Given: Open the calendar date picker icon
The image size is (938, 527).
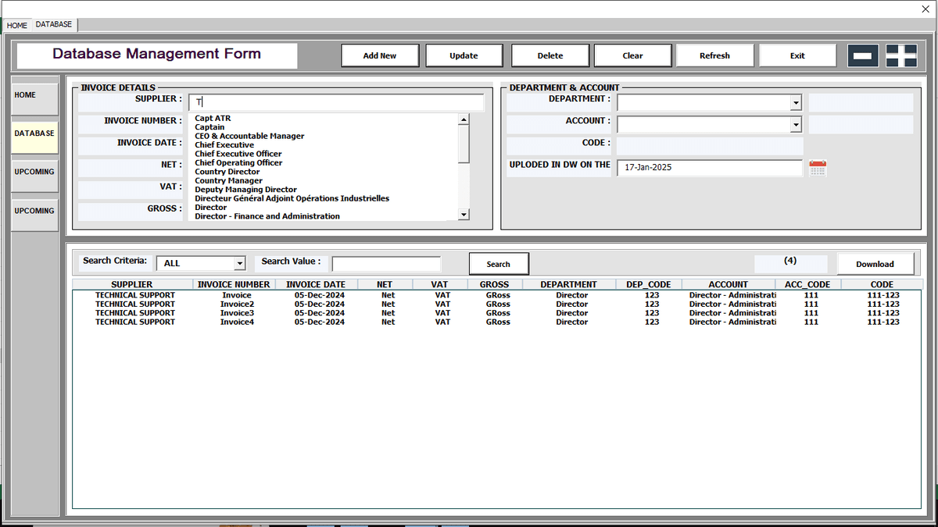Looking at the screenshot, I should (x=818, y=166).
